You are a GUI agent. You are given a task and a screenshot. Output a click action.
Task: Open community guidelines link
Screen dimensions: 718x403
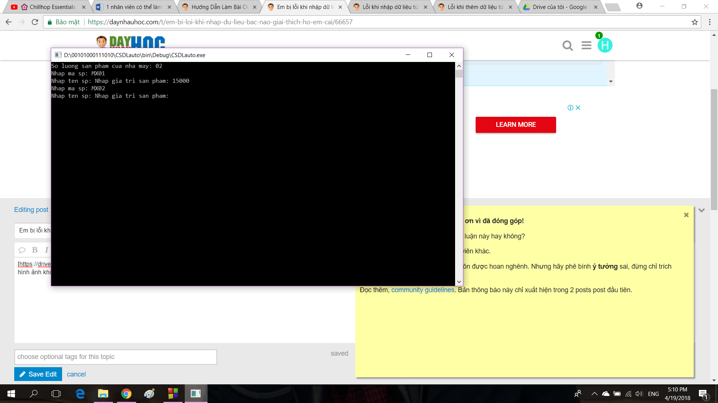point(423,290)
